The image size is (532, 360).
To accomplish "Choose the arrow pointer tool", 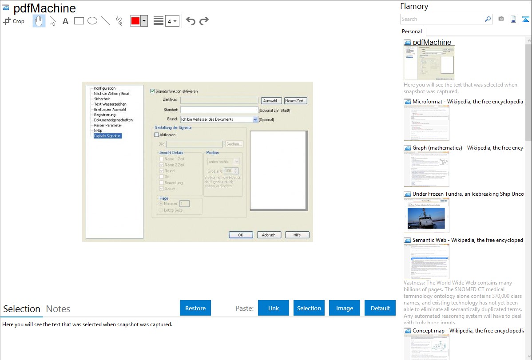I will 52,21.
